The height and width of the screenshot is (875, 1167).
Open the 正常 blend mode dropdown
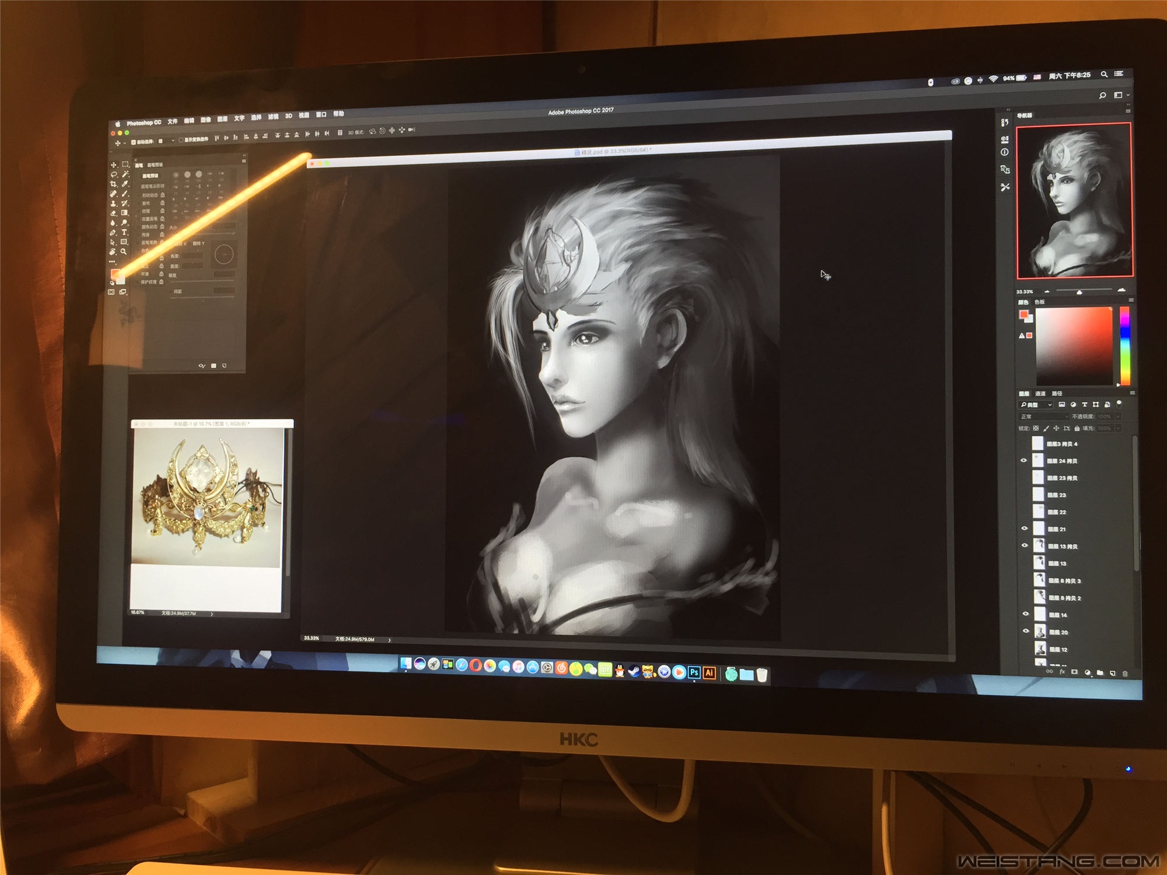pyautogui.click(x=1044, y=416)
